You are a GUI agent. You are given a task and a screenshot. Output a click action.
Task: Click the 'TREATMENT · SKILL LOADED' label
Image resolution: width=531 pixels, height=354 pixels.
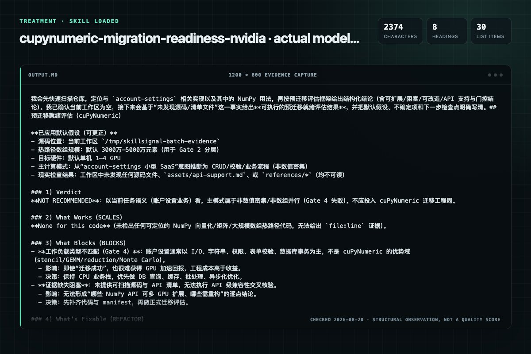(x=69, y=21)
